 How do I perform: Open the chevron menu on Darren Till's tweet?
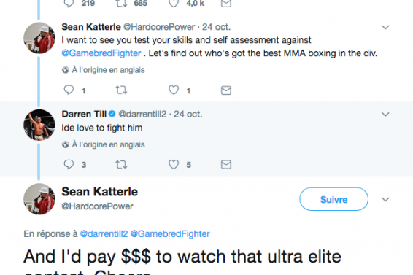pyautogui.click(x=385, y=115)
